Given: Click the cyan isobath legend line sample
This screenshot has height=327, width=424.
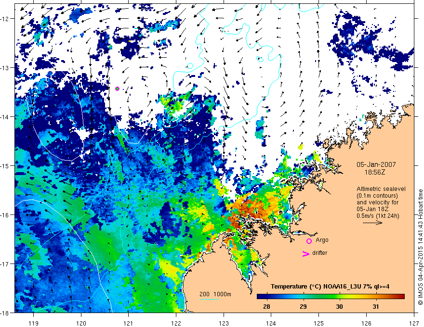Looking at the screenshot, I should click(x=209, y=299).
